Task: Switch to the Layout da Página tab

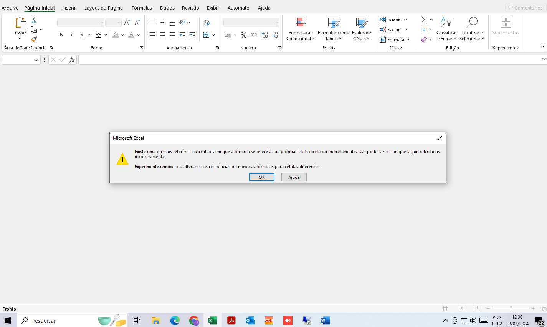Action: point(104,8)
